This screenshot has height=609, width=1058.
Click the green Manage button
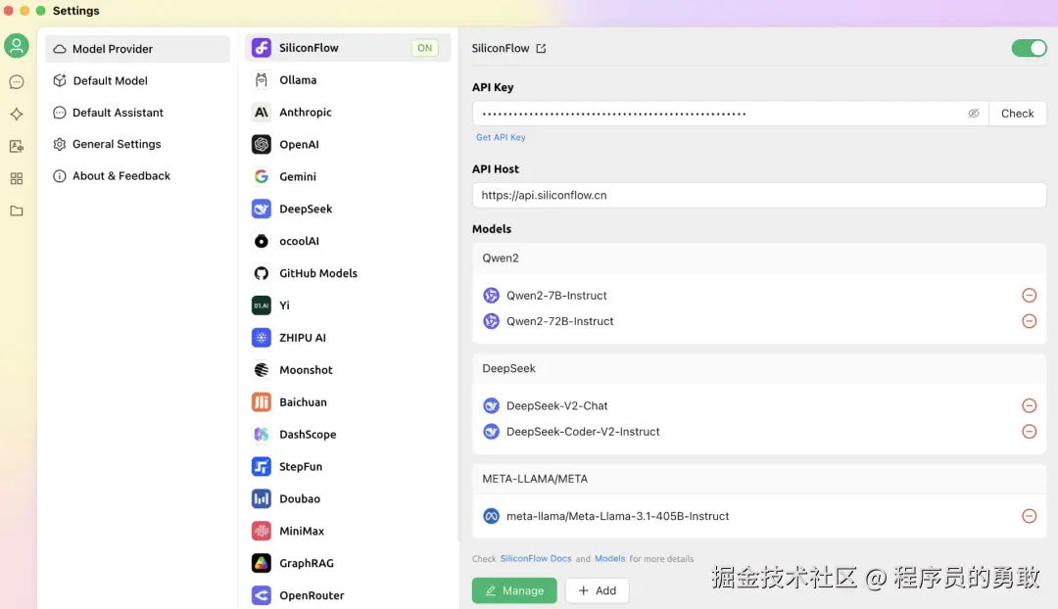pyautogui.click(x=514, y=590)
